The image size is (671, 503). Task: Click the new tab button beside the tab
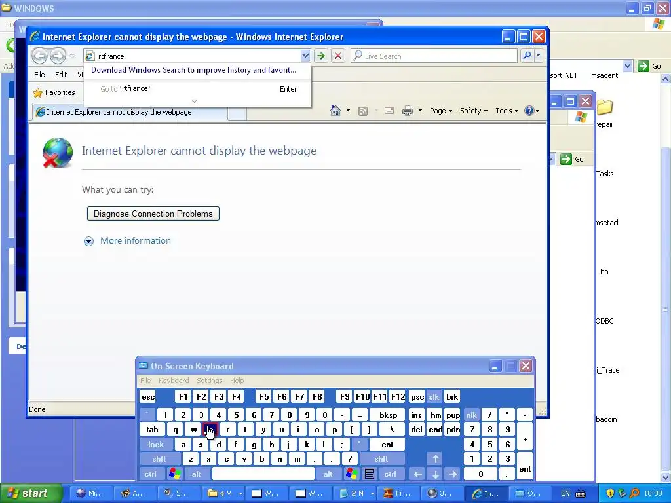pos(237,113)
